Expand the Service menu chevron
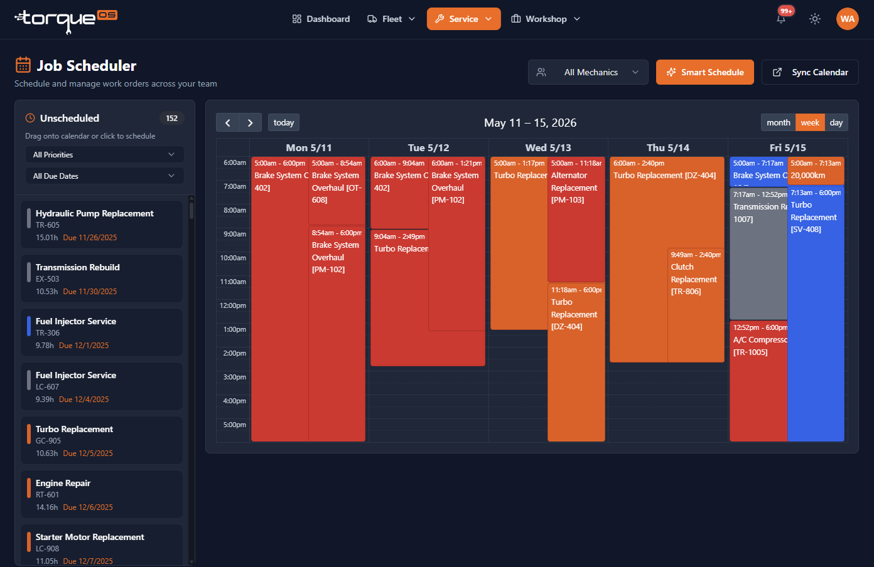This screenshot has height=567, width=874. 488,19
